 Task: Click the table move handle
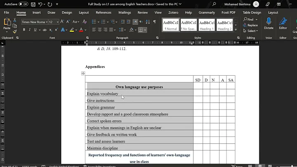[83, 74]
